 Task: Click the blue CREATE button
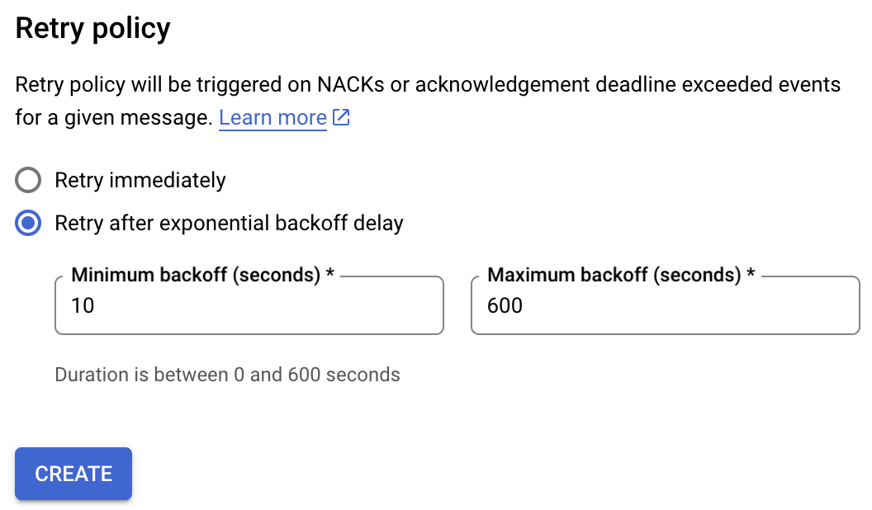click(73, 474)
